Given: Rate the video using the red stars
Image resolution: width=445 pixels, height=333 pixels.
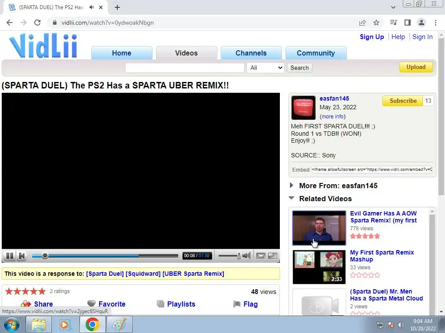Looking at the screenshot, I should [x=25, y=291].
